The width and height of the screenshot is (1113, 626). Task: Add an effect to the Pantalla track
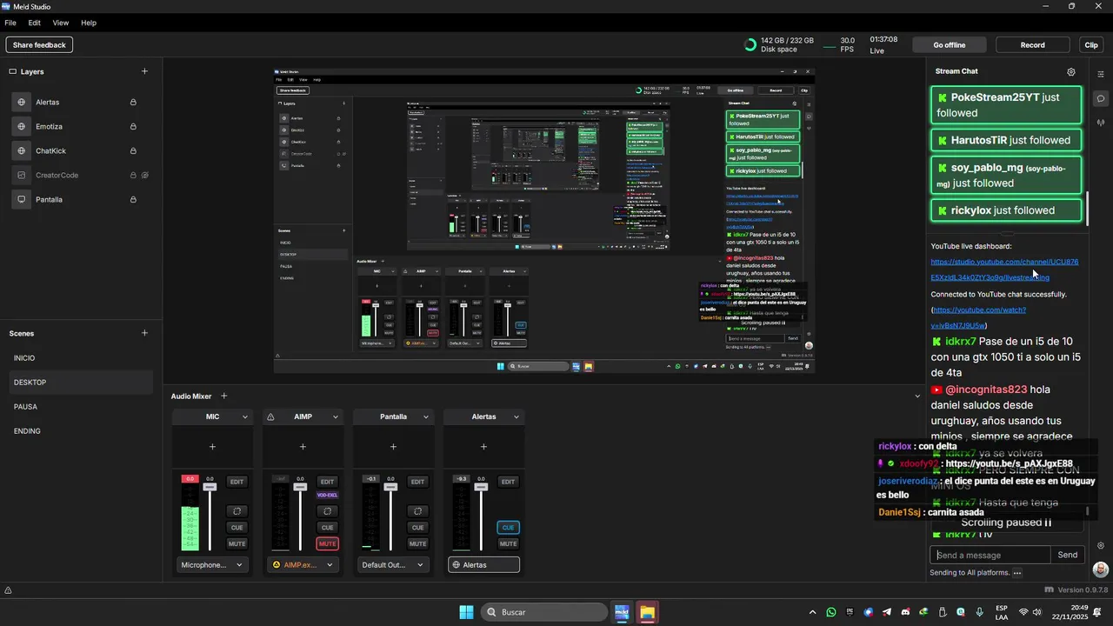tap(393, 447)
